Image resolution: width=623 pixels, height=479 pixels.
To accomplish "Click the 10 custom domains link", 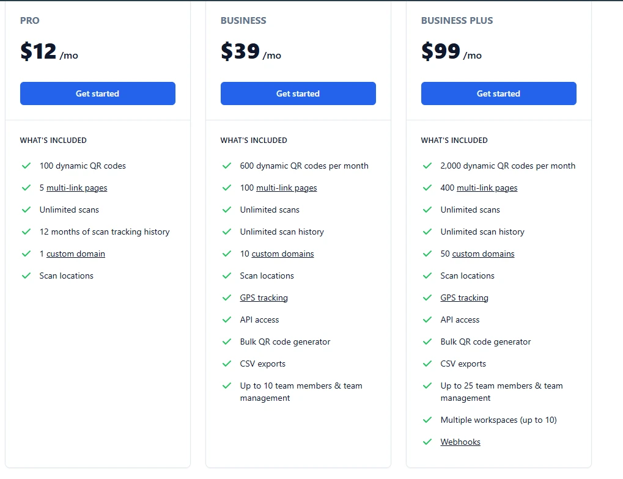I will click(x=282, y=254).
